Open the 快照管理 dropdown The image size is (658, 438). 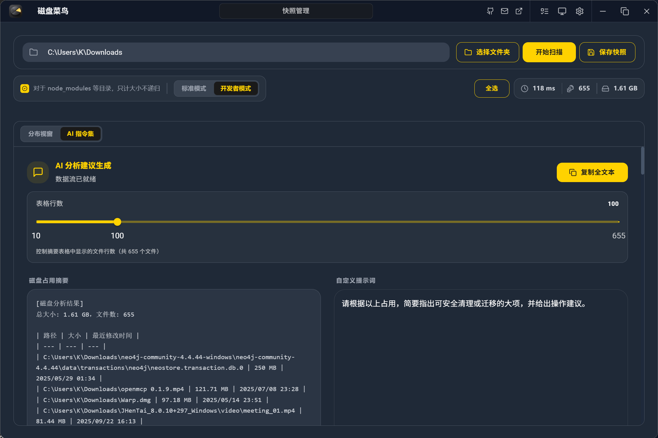click(x=296, y=11)
